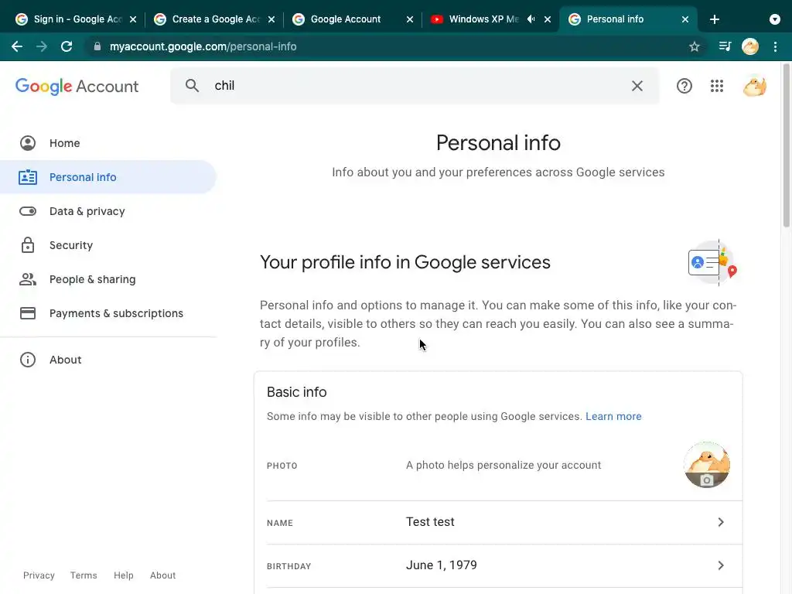Expand the Name row chevron
This screenshot has height=594, width=792.
tap(720, 522)
